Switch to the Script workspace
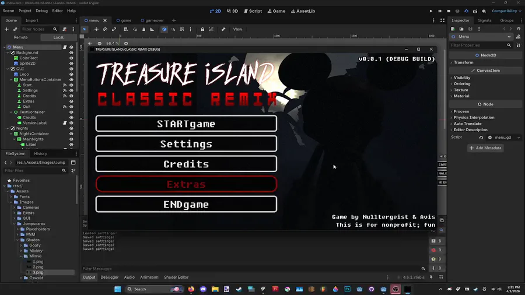The width and height of the screenshot is (525, 295). [253, 11]
